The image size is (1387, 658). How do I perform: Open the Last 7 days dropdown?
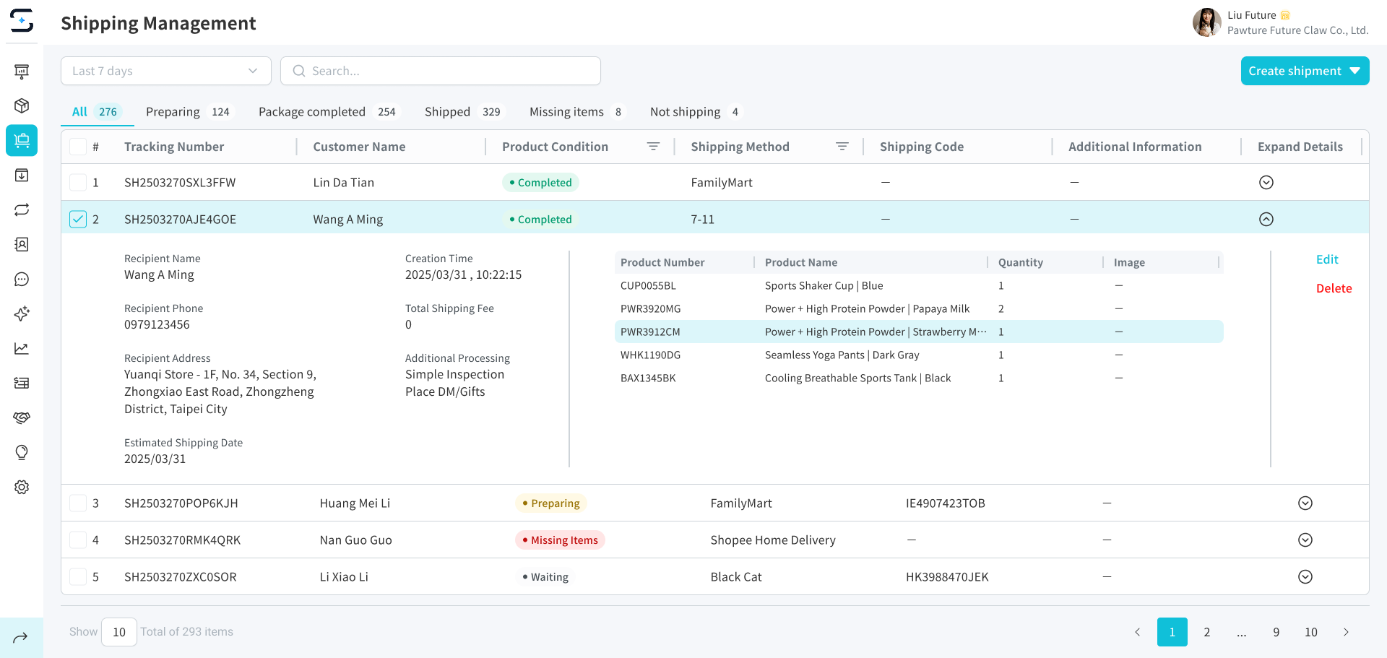(x=165, y=71)
